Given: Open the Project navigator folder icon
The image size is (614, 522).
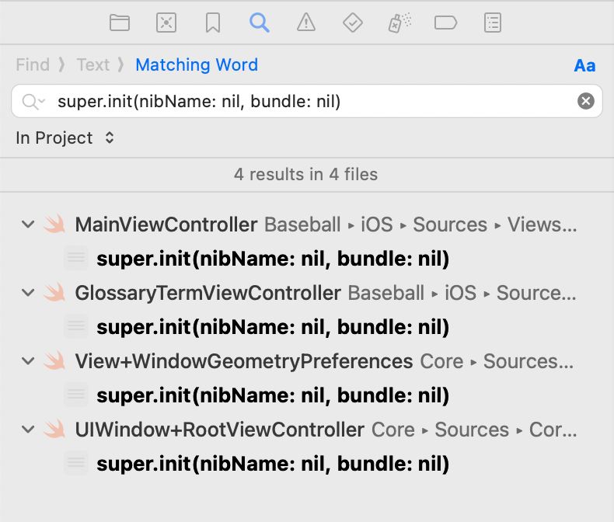Looking at the screenshot, I should tap(120, 23).
